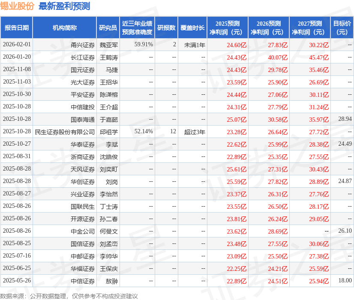
Task: Select the date cell 2026-02-01
Action: [x=17, y=45]
